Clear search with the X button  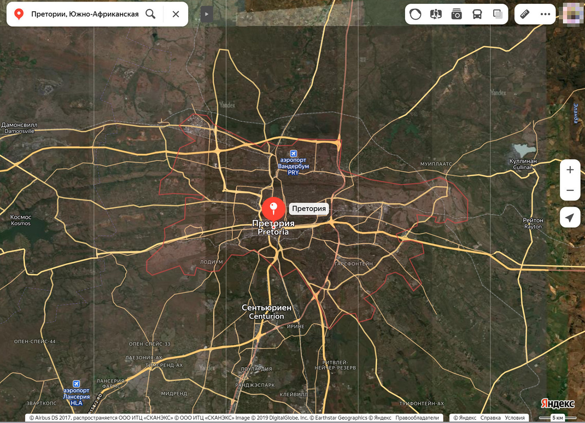176,14
